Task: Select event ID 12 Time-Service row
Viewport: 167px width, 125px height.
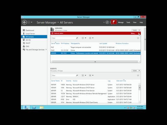Action: (x=94, y=91)
